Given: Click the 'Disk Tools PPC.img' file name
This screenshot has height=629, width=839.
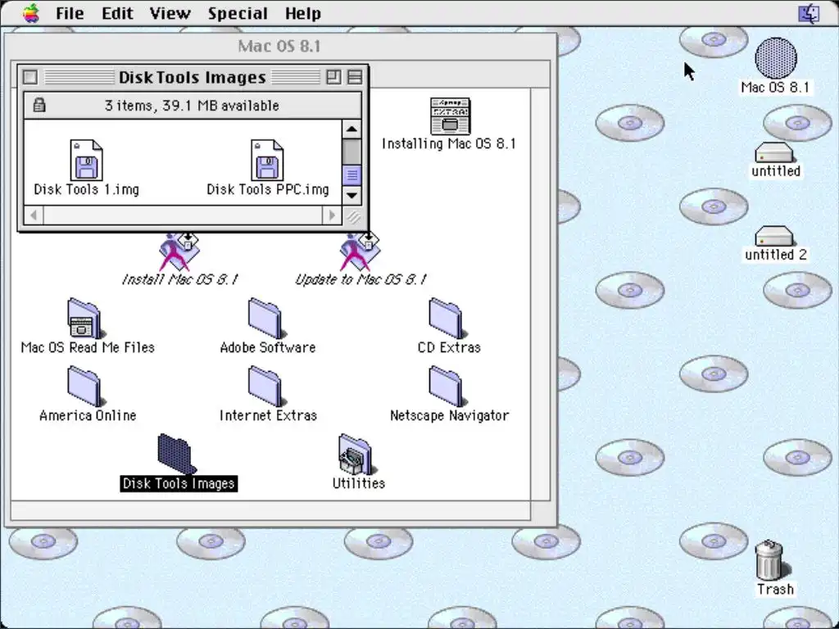Looking at the screenshot, I should pyautogui.click(x=268, y=189).
